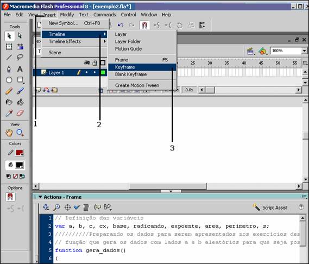The width and height of the screenshot is (309, 264).
Task: Open the Stroke color swatch
Action: tap(20, 153)
